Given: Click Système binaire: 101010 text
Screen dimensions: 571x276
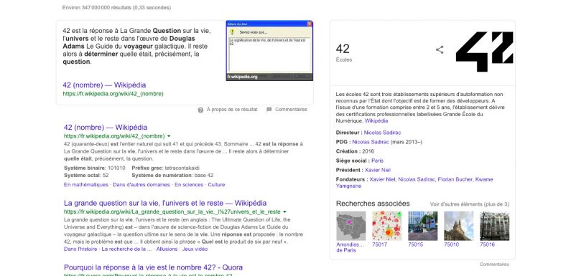Looking at the screenshot, I should 95,168.
